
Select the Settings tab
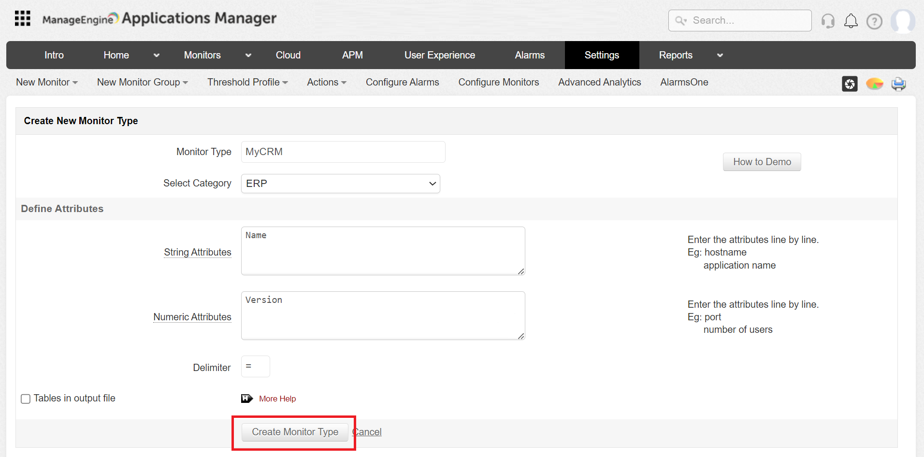(602, 55)
